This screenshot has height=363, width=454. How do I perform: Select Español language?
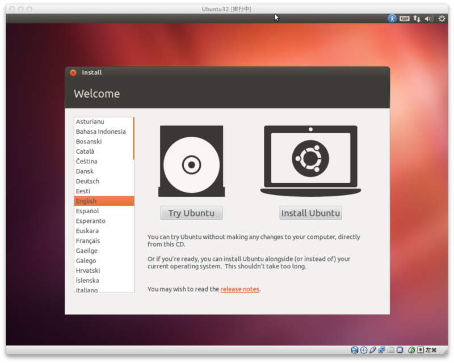[x=103, y=211]
